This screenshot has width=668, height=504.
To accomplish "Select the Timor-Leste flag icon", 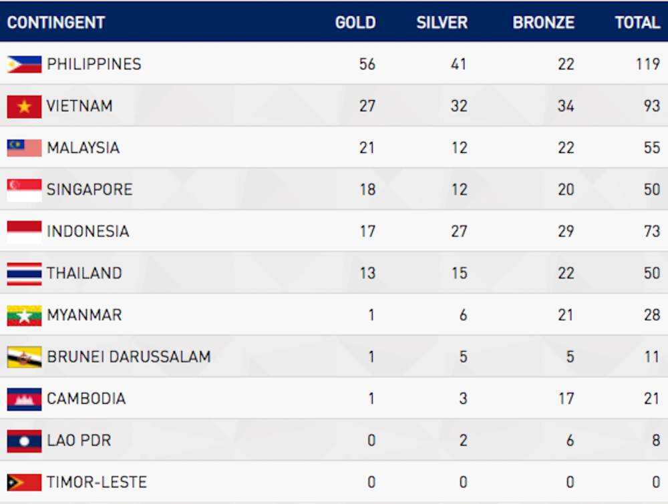I will (x=24, y=482).
